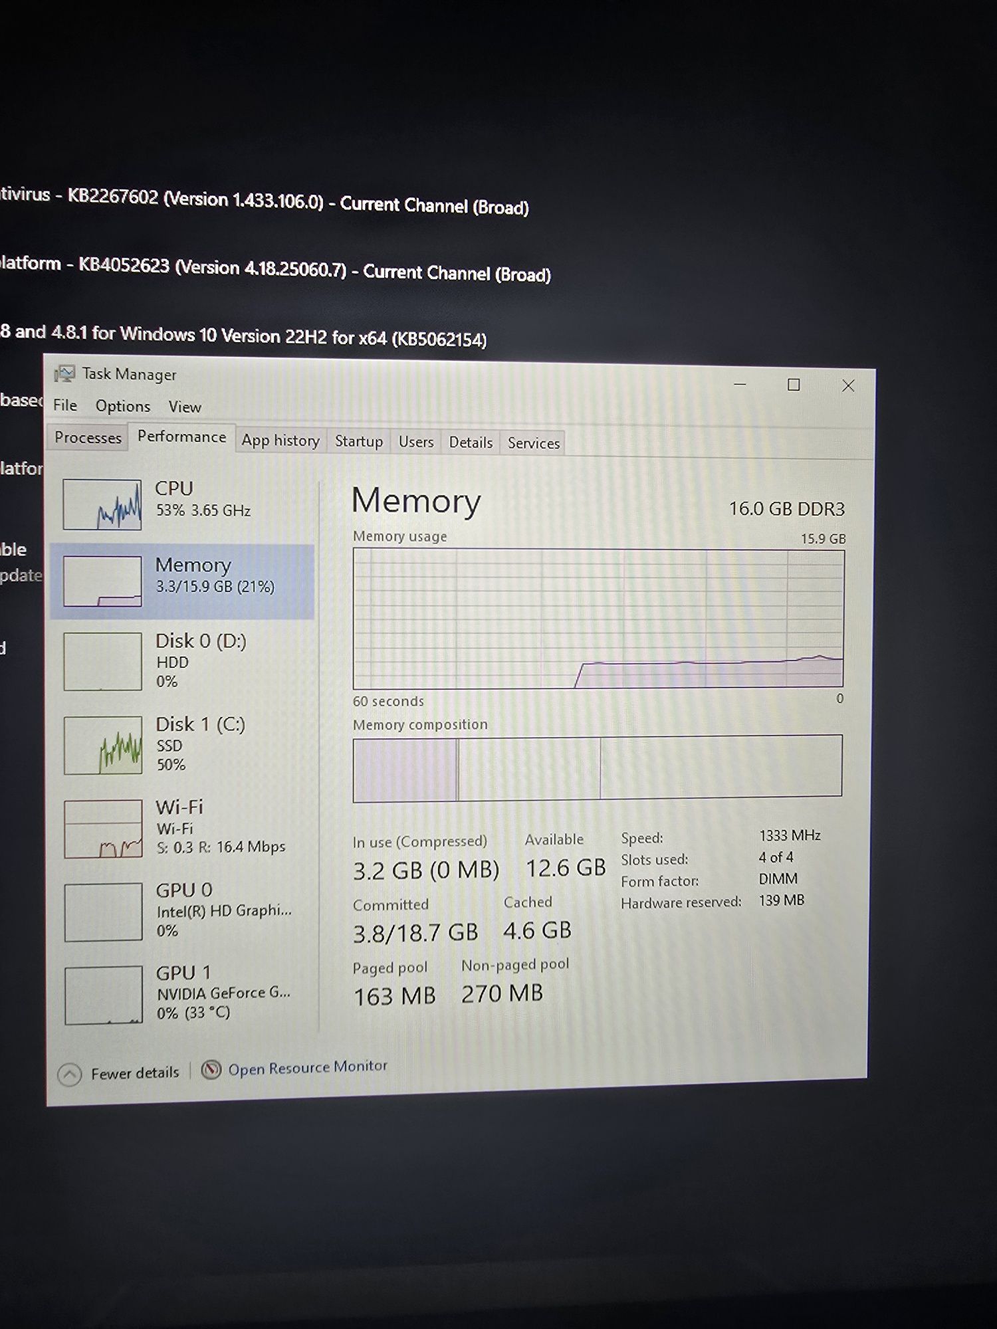
Task: Close the Task Manager window
Action: 848,385
